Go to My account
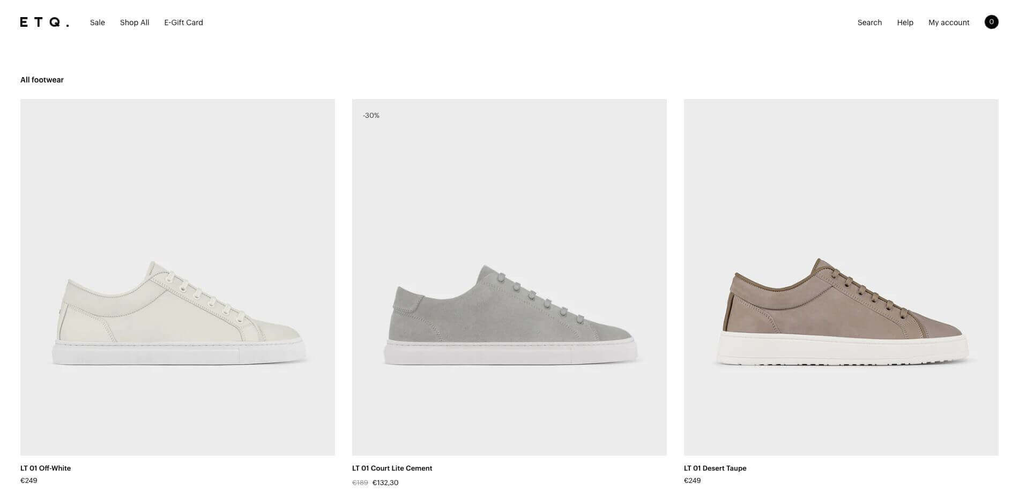 tap(949, 22)
